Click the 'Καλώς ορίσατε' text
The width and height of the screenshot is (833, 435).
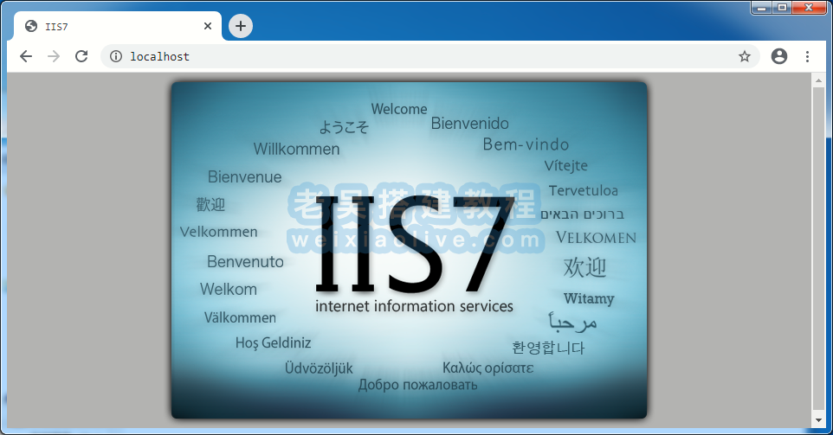click(x=488, y=368)
